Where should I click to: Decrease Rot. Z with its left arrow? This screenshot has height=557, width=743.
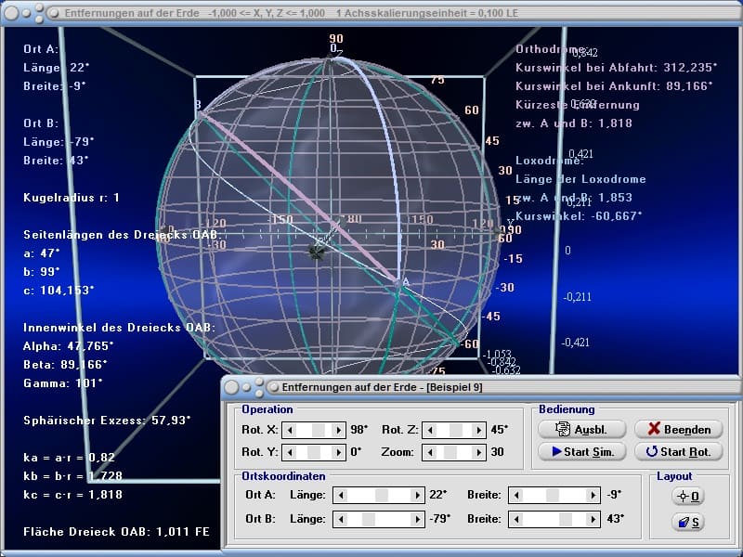(x=430, y=430)
